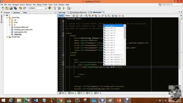Image resolution: width=183 pixels, height=103 pixels.
Task: Click the Last Edit icon in editor toolbar
Action: 74,16
